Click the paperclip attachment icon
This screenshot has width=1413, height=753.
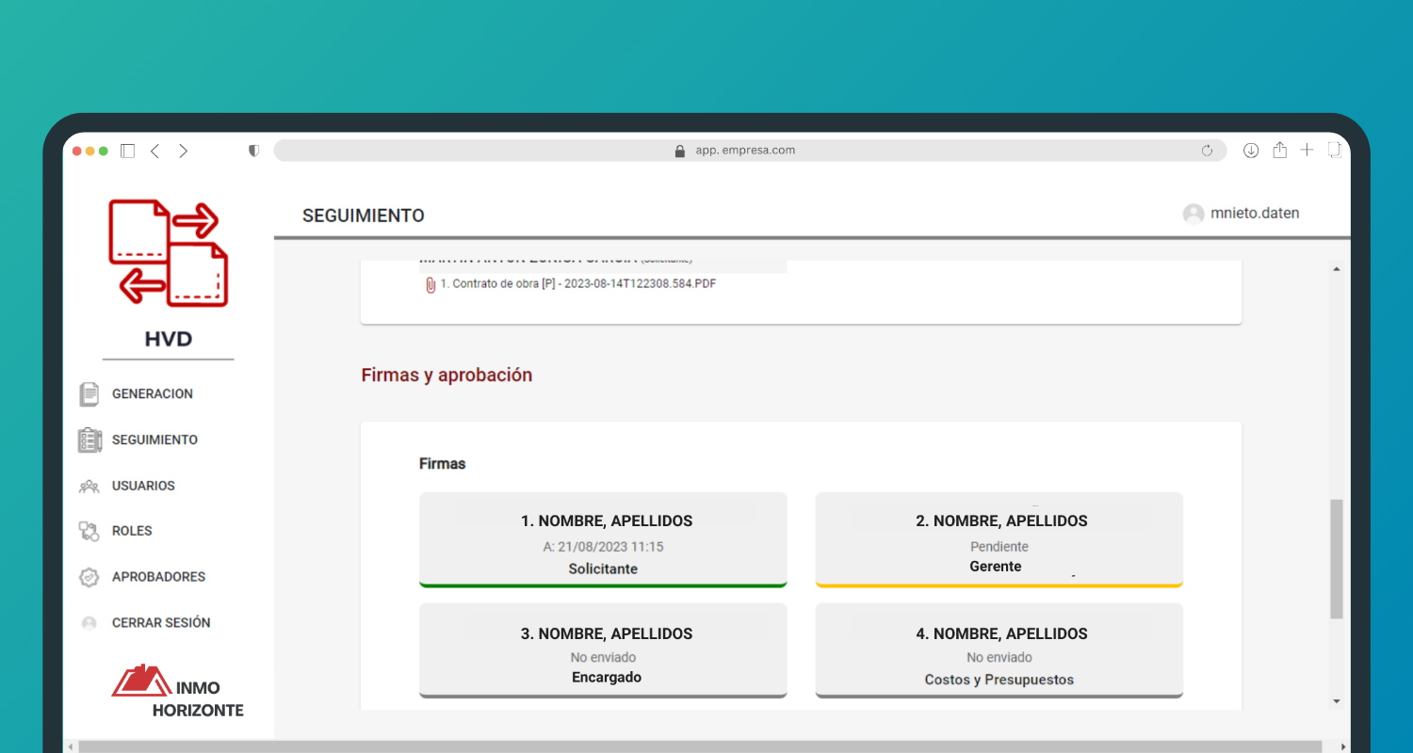point(430,284)
